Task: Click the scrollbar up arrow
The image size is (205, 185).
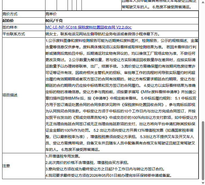Action: 203,2
